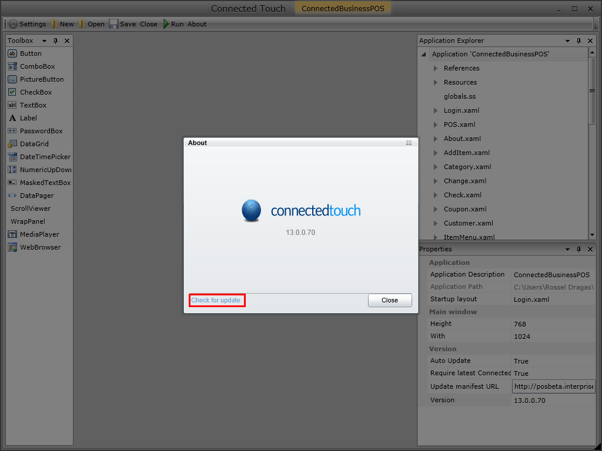Click the New project icon
Screen dimensions: 602x451
point(55,24)
